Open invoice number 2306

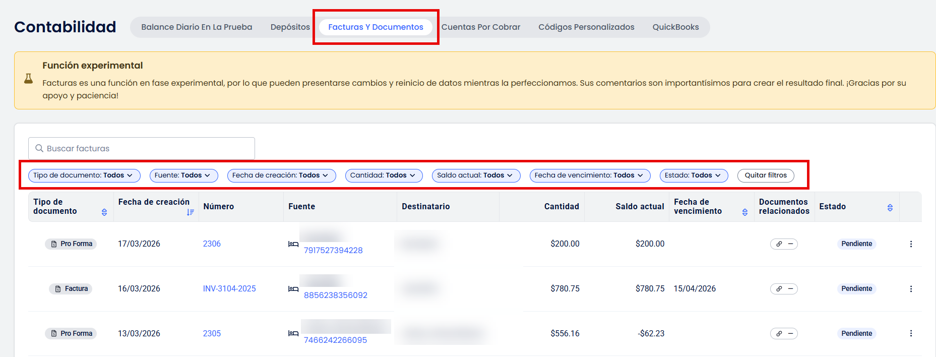[x=212, y=244]
